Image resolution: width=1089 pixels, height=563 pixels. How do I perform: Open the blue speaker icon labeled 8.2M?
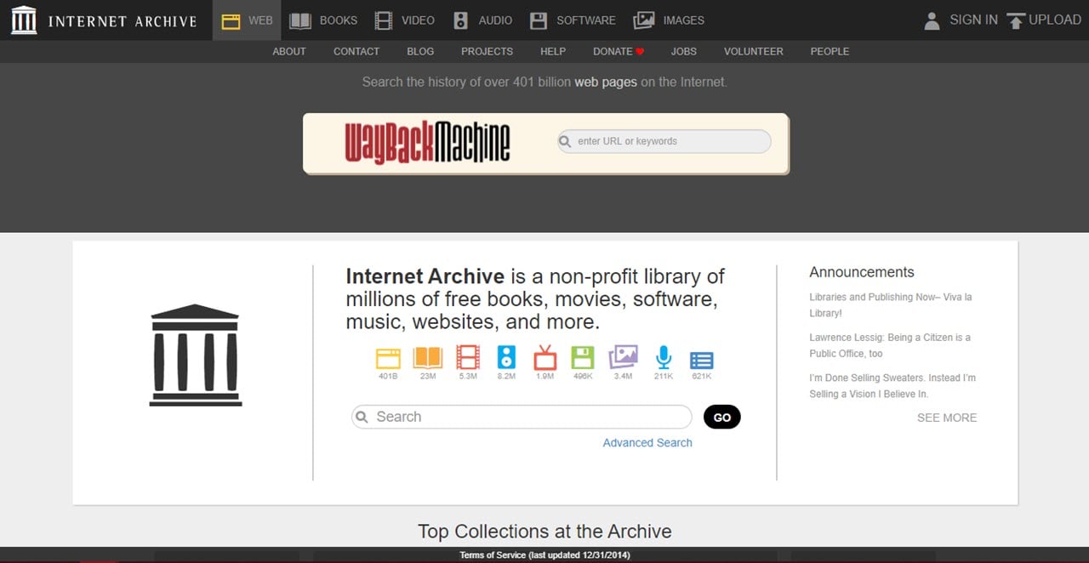507,357
